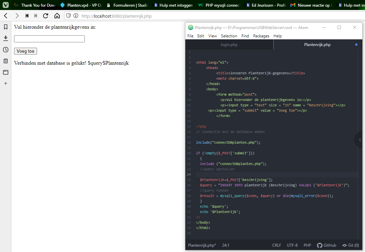Click the echo '$Plantenrijk' code line
365x252 pixels.
pos(220,212)
